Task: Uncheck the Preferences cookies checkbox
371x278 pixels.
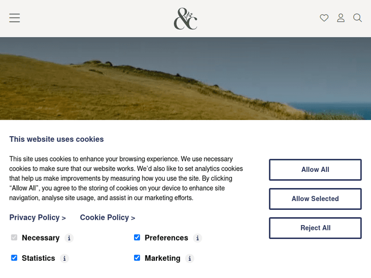Action: click(137, 238)
